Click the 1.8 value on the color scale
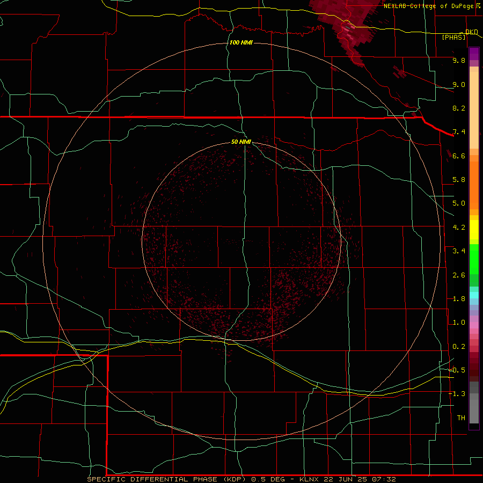Image resolution: width=483 pixels, height=483 pixels. pos(459,299)
